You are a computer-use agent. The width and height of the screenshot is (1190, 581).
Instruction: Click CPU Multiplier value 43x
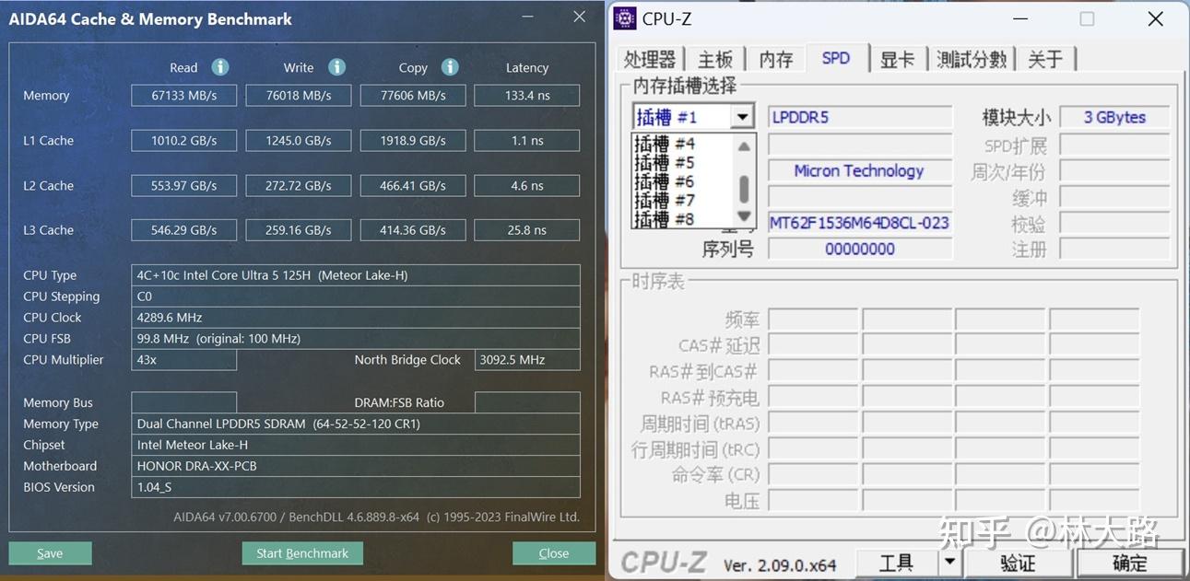coord(183,360)
